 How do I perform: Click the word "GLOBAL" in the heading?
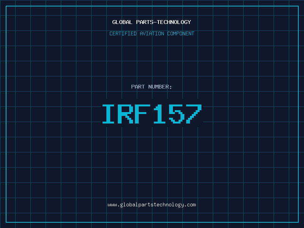122,22
